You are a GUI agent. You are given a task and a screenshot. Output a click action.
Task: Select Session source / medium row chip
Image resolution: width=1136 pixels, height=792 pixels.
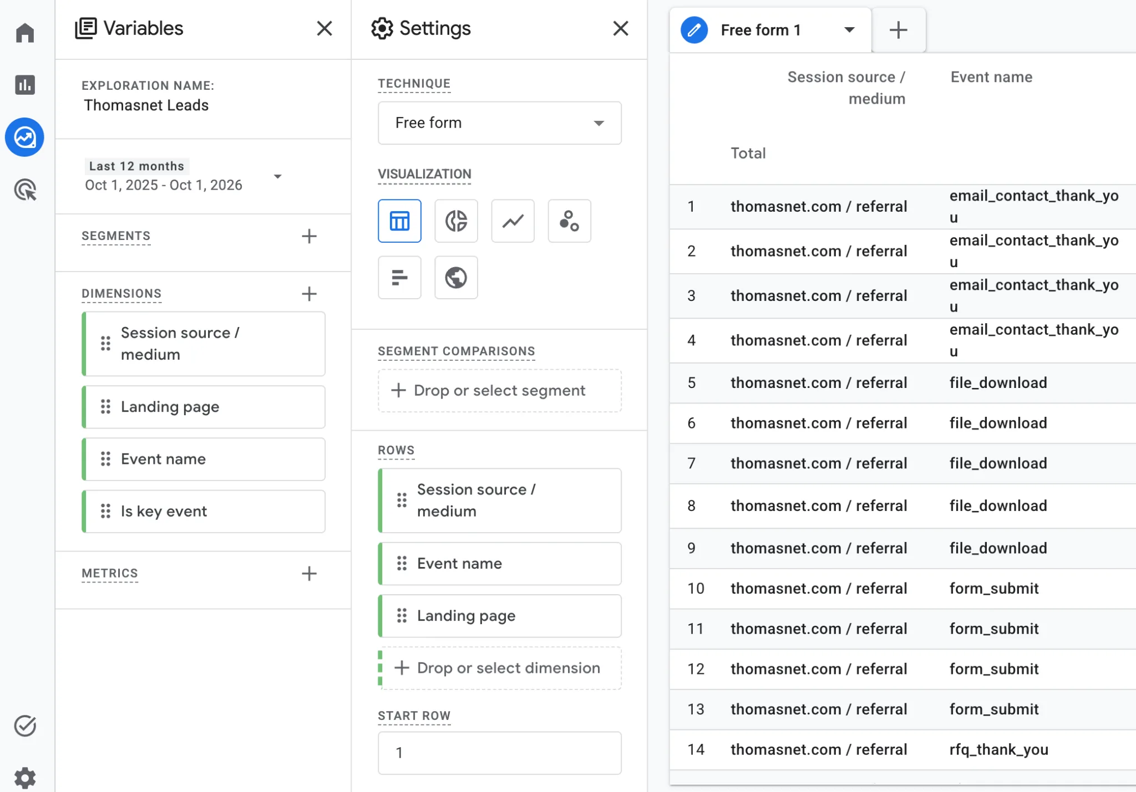click(x=499, y=500)
